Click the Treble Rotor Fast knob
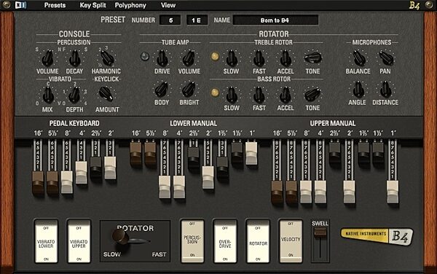This screenshot has width=437, height=274. pos(259,58)
